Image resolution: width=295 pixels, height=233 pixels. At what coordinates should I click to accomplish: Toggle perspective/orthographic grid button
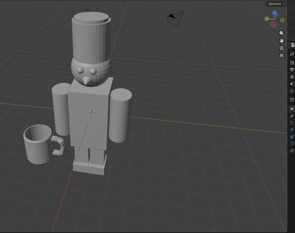281,55
